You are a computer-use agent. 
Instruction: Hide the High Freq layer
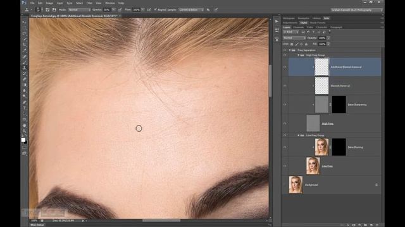[x=285, y=124]
